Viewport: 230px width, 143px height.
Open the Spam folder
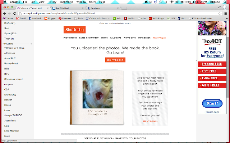pyautogui.click(x=10, y=33)
